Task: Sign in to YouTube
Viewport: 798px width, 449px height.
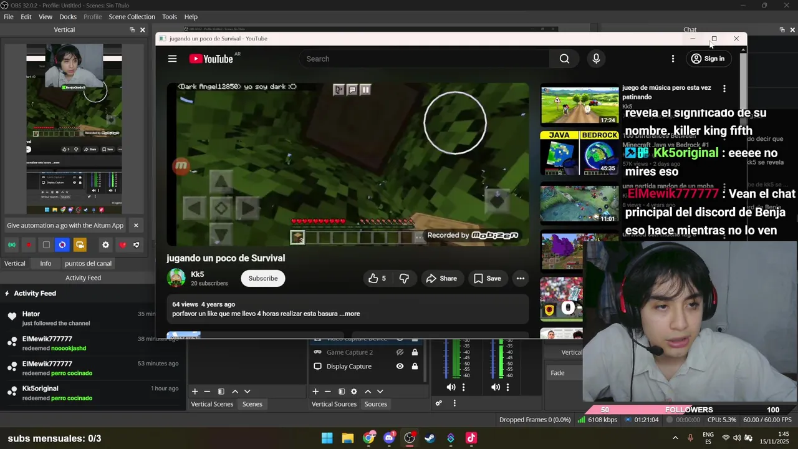Action: pyautogui.click(x=708, y=59)
